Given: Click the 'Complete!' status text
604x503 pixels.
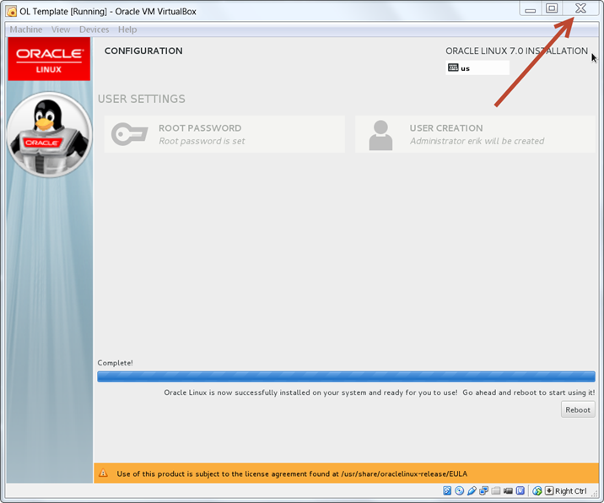Looking at the screenshot, I should click(115, 363).
